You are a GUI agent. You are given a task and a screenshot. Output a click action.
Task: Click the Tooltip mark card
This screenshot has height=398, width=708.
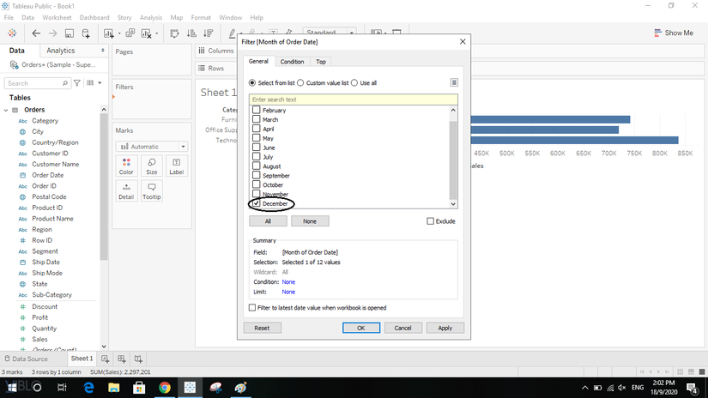pos(151,191)
